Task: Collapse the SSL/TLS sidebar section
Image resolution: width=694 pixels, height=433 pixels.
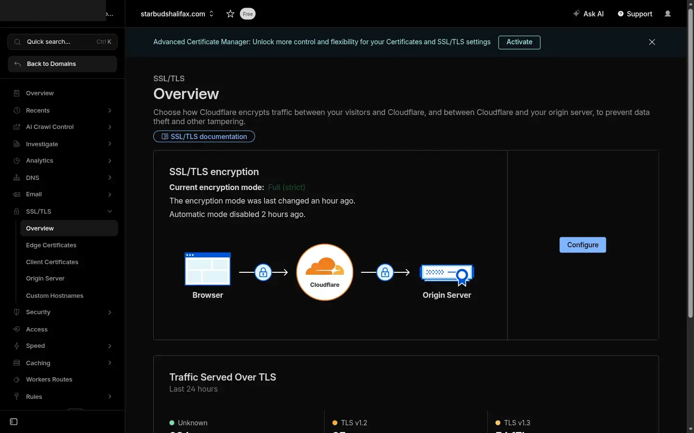Action: (x=110, y=211)
